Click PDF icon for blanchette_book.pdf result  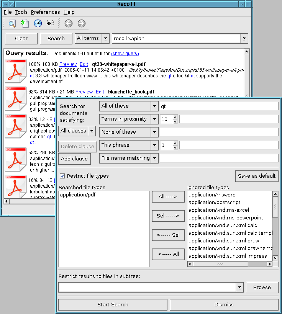pos(15,98)
